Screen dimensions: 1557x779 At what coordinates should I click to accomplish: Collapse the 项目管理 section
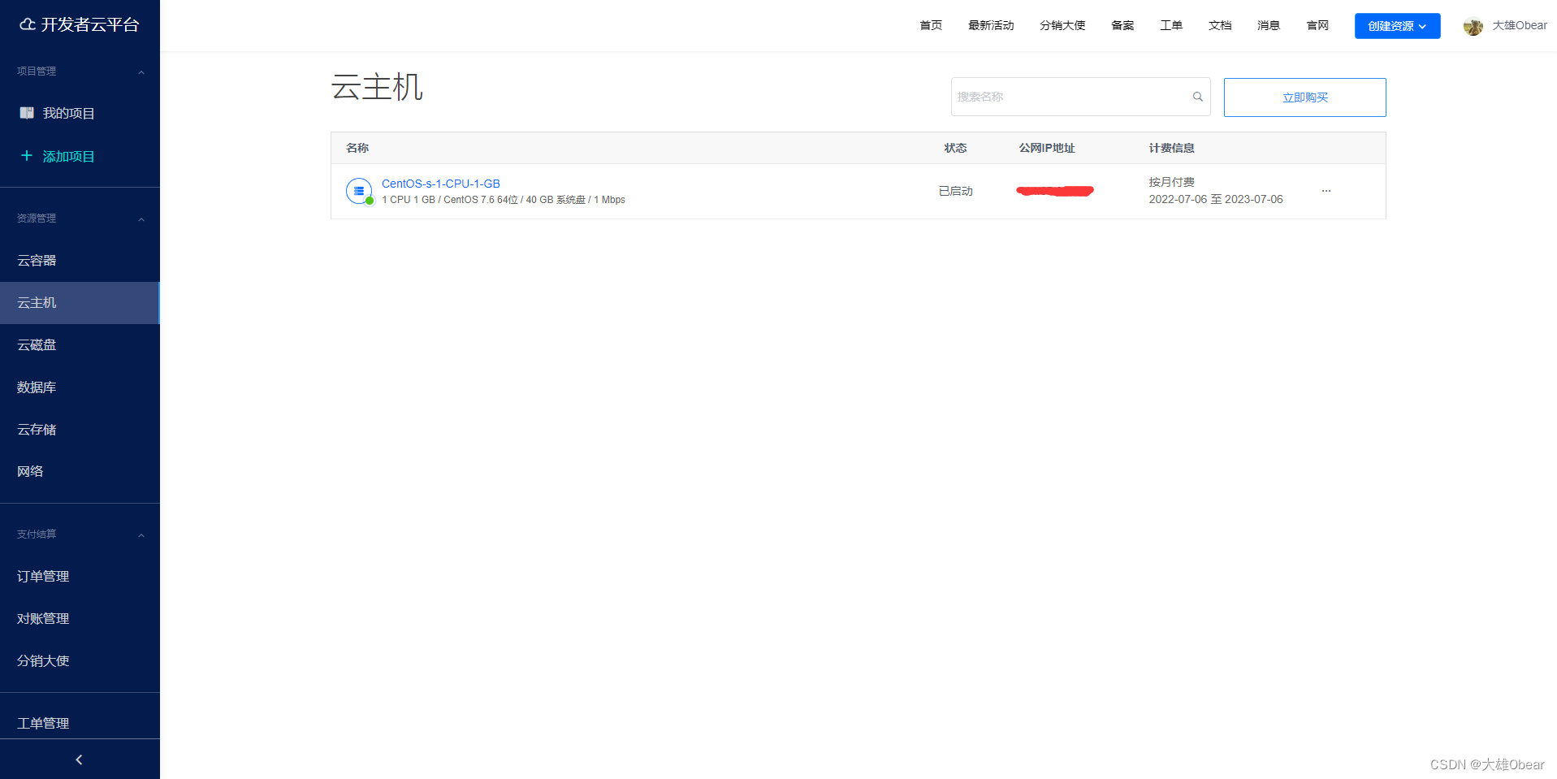pyautogui.click(x=141, y=71)
